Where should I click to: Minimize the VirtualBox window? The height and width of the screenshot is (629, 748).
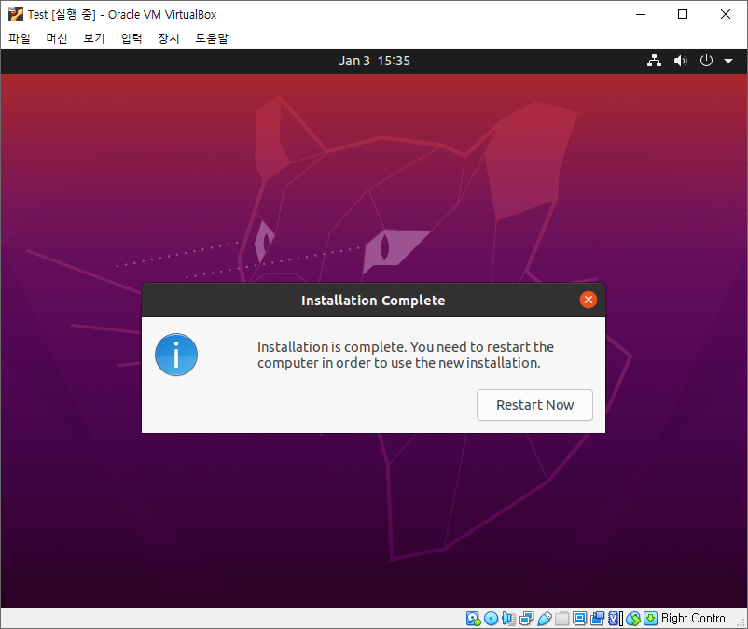coord(641,14)
